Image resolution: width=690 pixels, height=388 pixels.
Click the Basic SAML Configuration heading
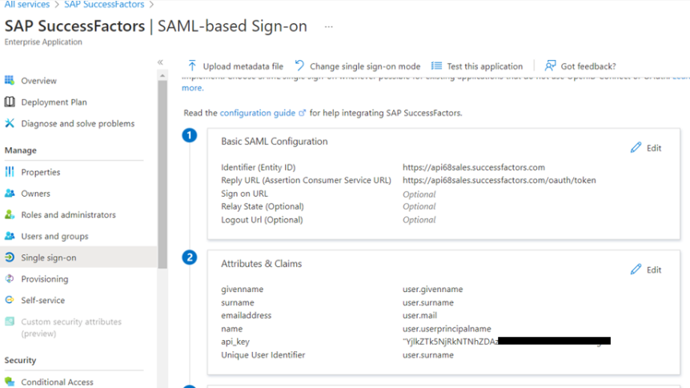(x=274, y=142)
